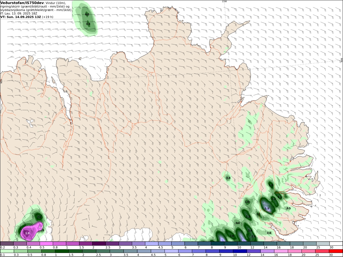Click the 2.1 precipitation value on the map

280,197
